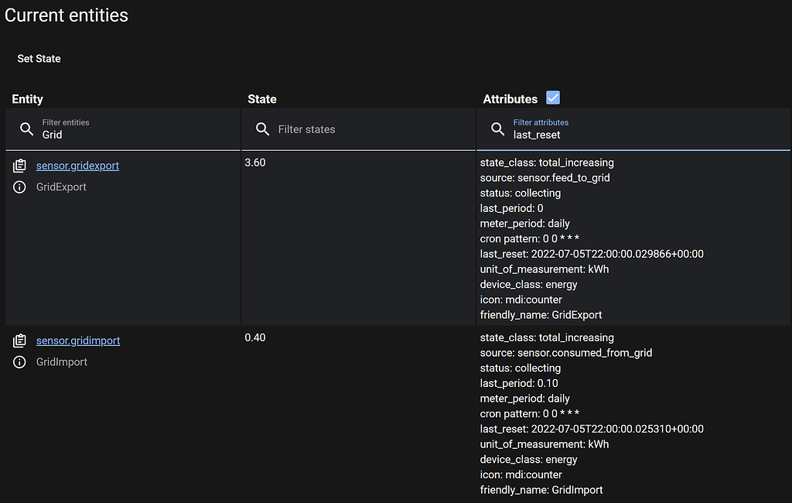Uncheck the Attributes column checkbox
The image size is (792, 503).
pyautogui.click(x=552, y=98)
